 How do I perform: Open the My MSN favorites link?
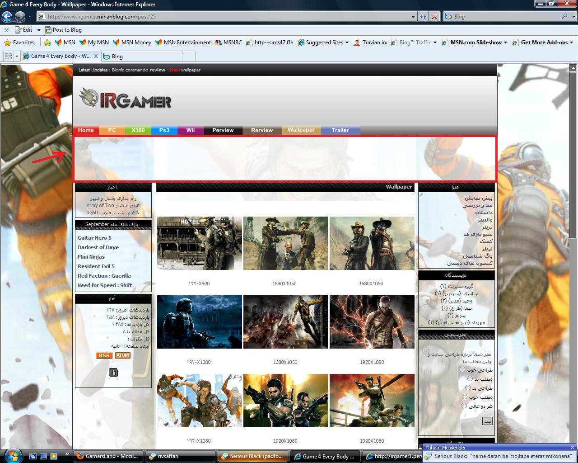click(x=94, y=43)
